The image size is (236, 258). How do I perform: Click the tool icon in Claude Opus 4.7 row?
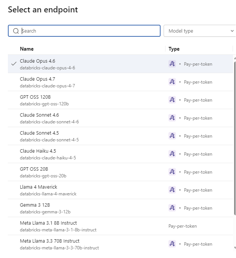[x=172, y=82]
